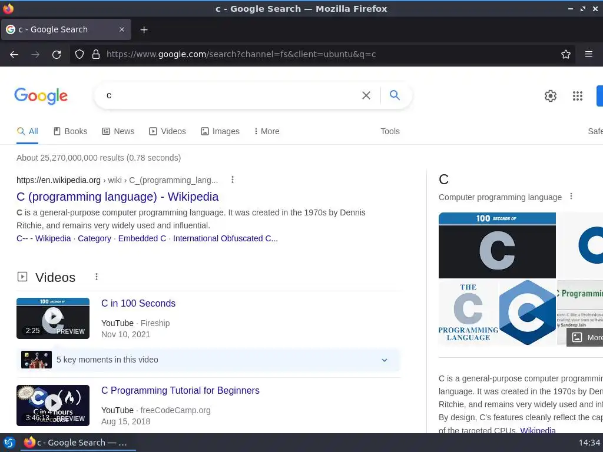Click the 'Nov 10, 2021' video date

tap(125, 334)
